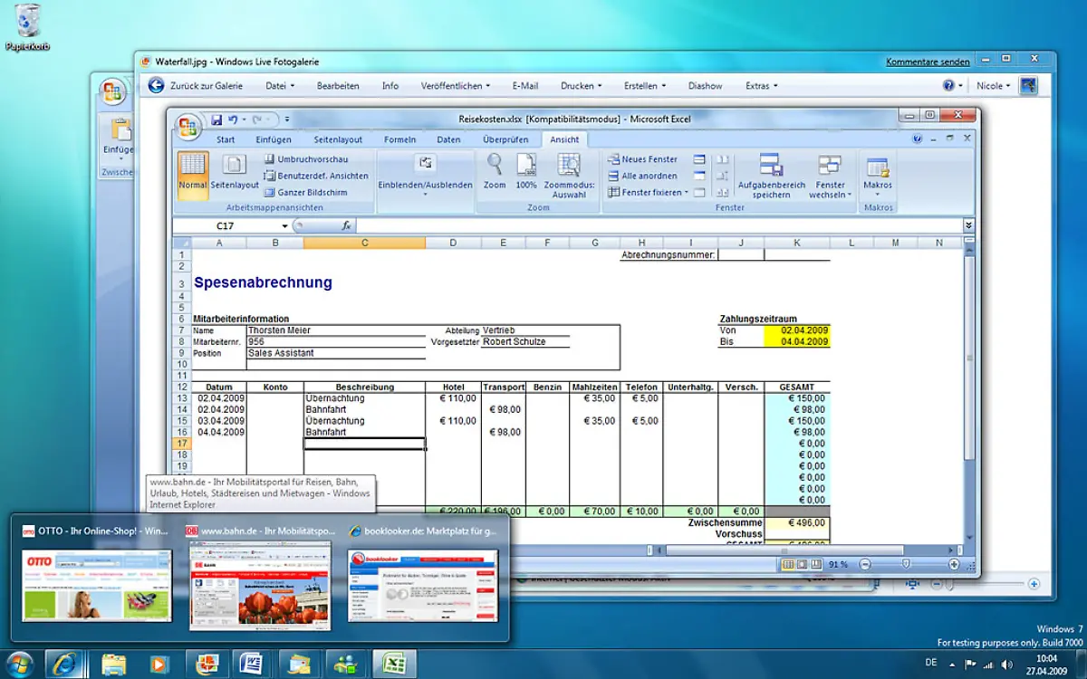
Task: Set zoom to 100% via ribbon icon
Action: tap(528, 168)
